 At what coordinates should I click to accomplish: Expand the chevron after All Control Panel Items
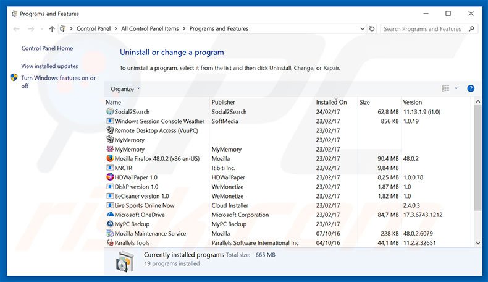[184, 28]
